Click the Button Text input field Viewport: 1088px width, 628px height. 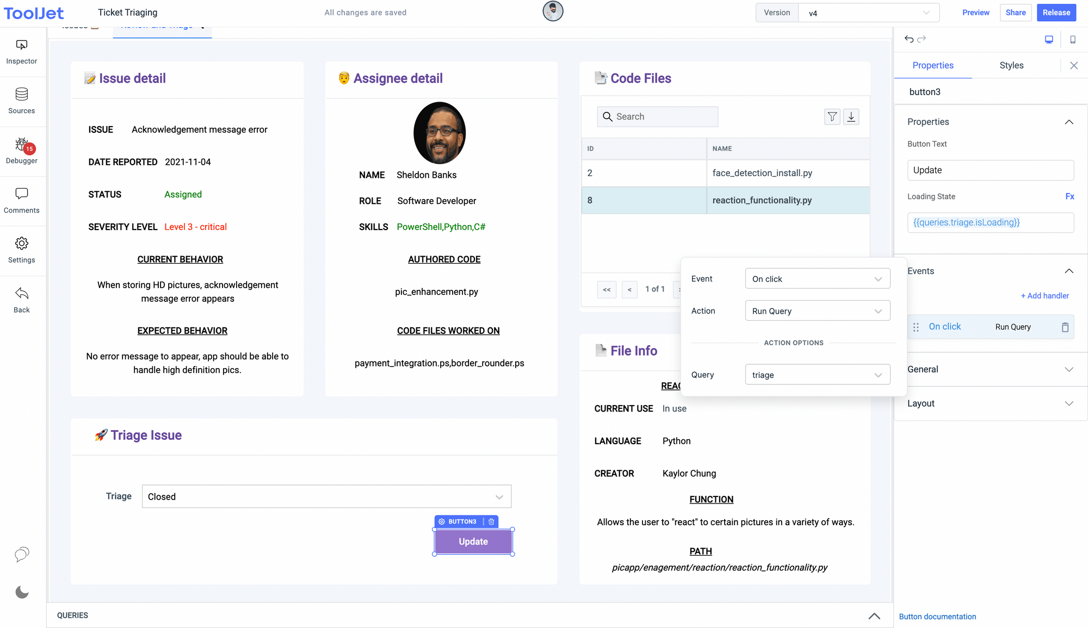pyautogui.click(x=990, y=170)
